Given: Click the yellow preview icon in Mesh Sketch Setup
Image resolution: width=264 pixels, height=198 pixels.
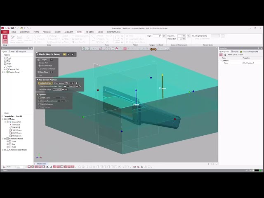Looking at the screenshot, I should 64,54.
